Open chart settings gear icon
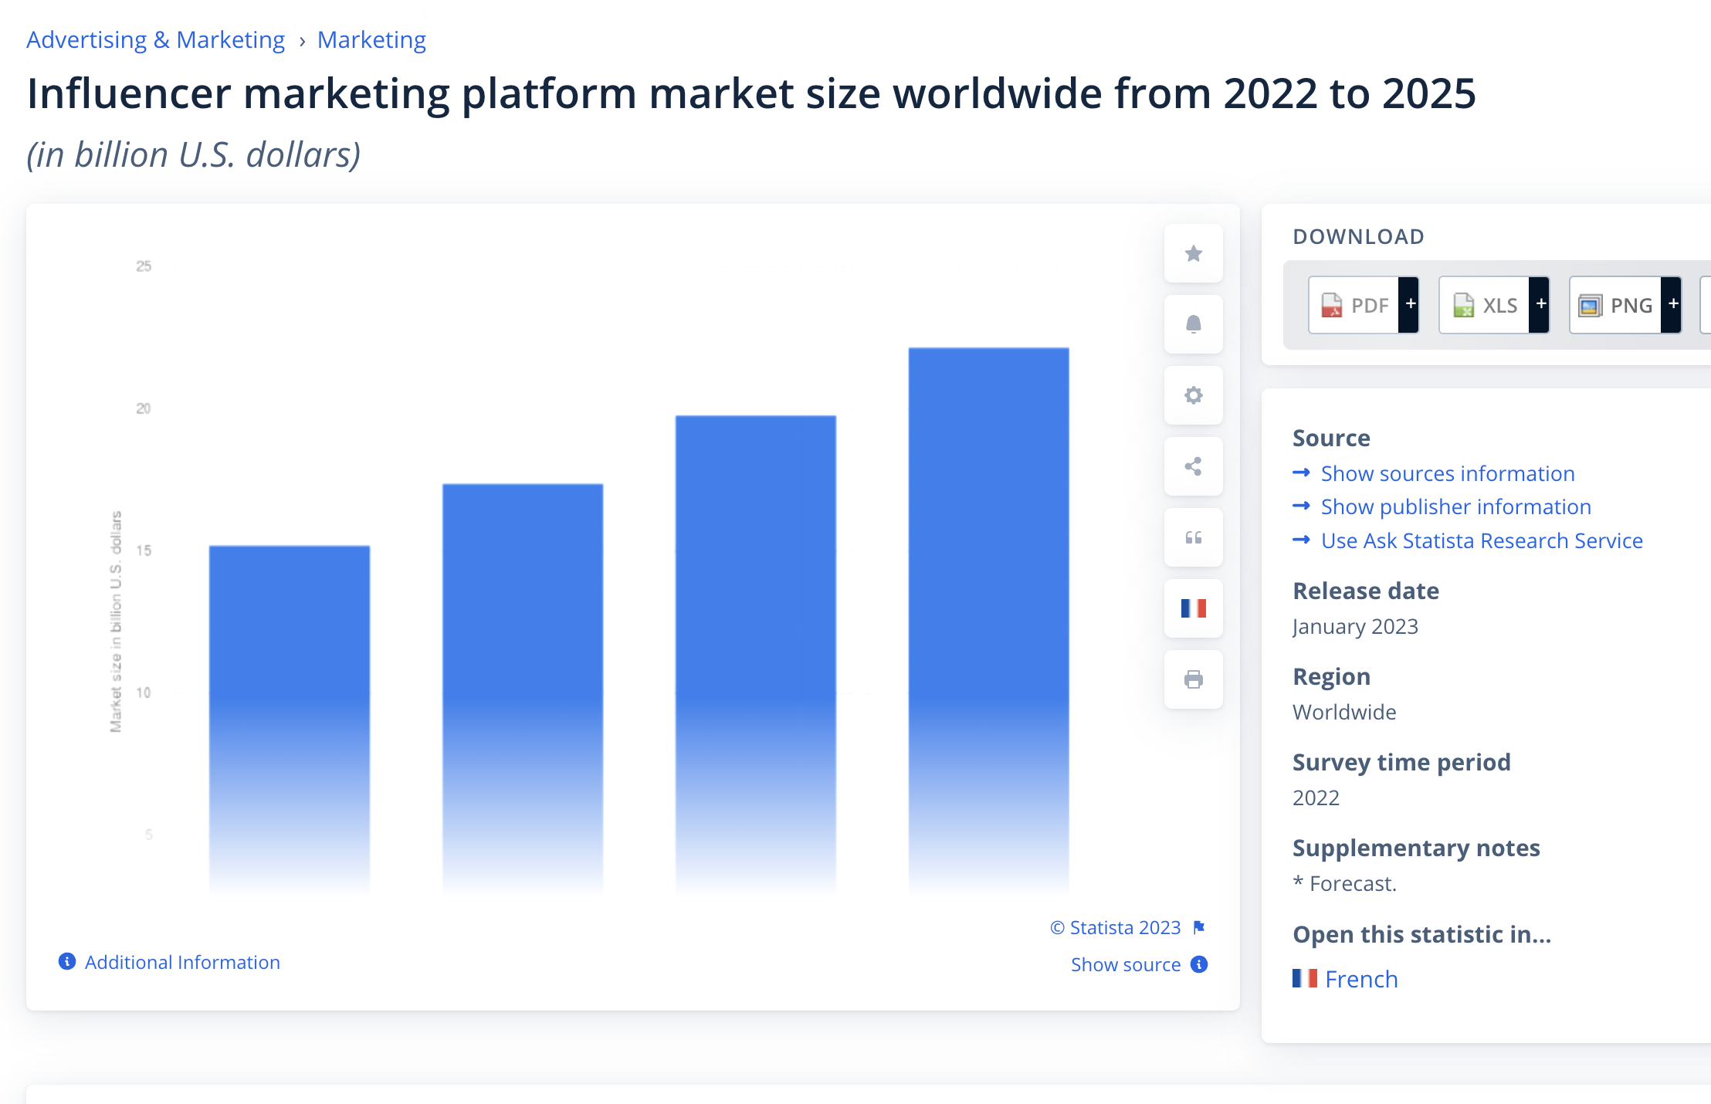Viewport: 1711px width, 1104px height. (x=1193, y=395)
